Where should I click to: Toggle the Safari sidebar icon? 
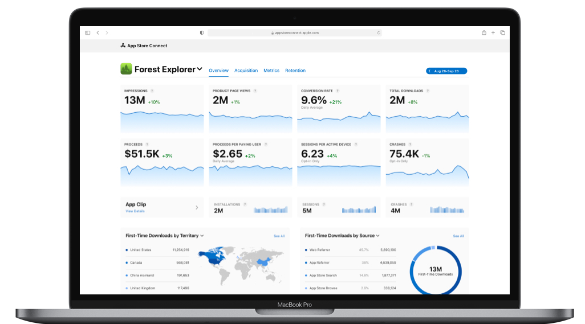click(88, 33)
